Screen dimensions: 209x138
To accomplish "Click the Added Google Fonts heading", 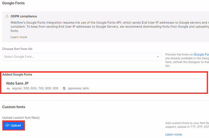I will coord(17,74).
